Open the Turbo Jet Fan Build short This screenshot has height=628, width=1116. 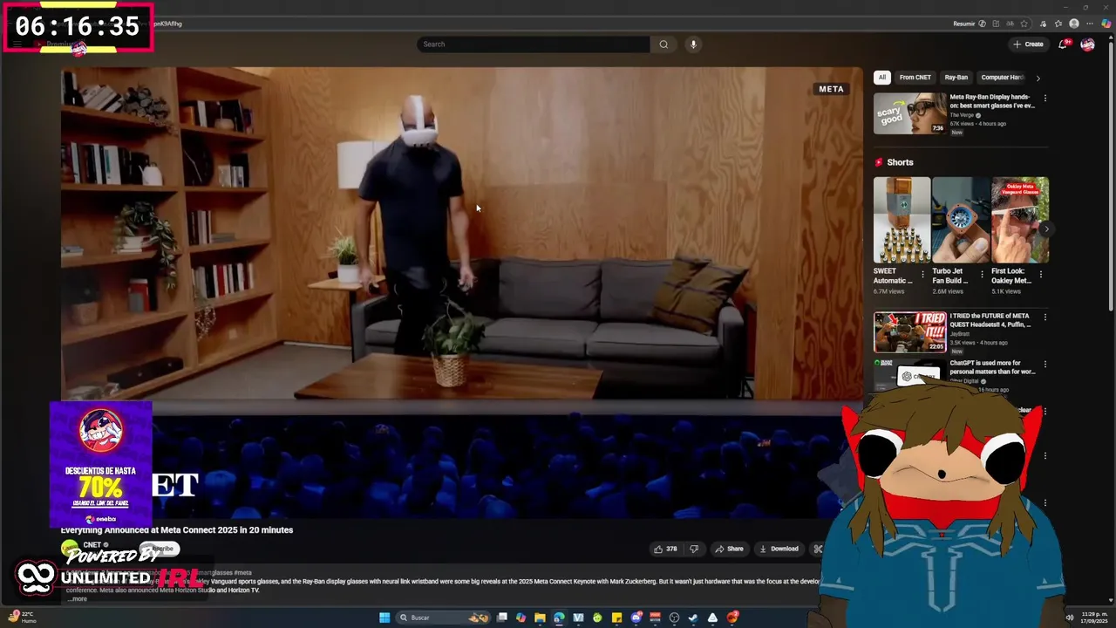click(961, 220)
